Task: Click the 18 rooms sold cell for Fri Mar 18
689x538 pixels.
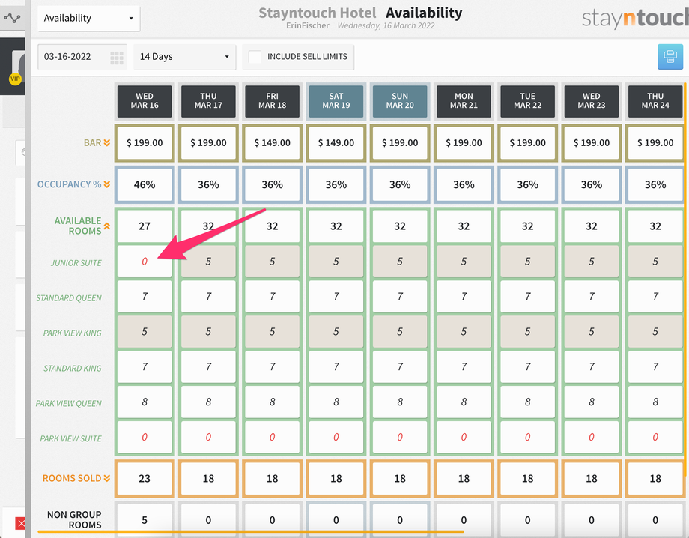Action: click(x=272, y=478)
